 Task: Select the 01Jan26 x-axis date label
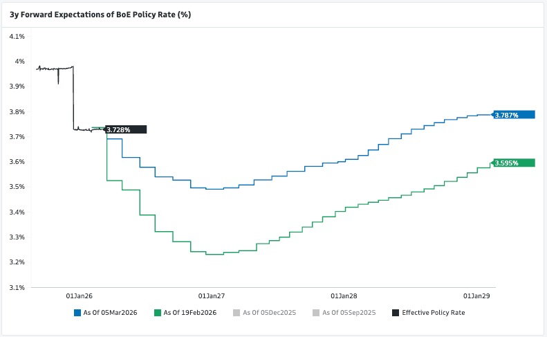pos(78,295)
